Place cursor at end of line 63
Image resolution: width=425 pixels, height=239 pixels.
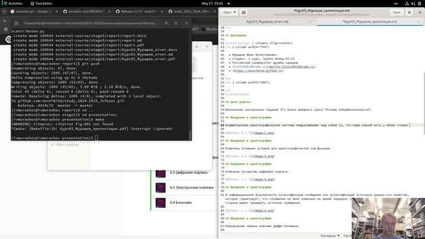tap(410, 125)
